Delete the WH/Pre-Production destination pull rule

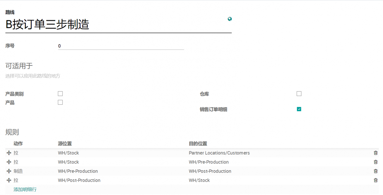pos(376,162)
